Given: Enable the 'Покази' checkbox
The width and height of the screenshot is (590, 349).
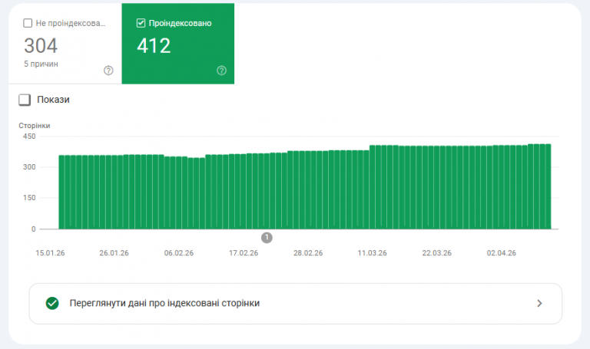Looking at the screenshot, I should click(25, 100).
